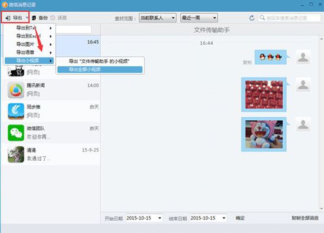Image resolution: width=324 pixels, height=233 pixels.
Task: Expand the 导出 export dropdown arrow
Action: 27,18
